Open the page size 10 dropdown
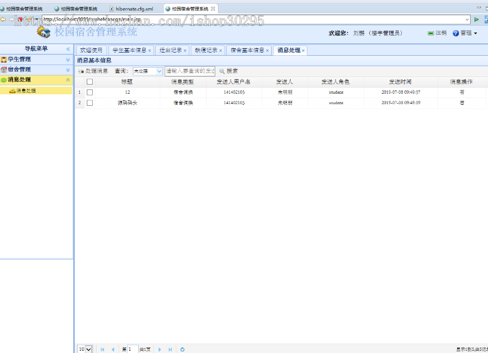Image resolution: width=488 pixels, height=353 pixels. pyautogui.click(x=88, y=349)
